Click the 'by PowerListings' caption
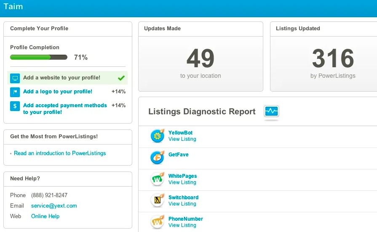This screenshot has height=232, width=377. [333, 76]
